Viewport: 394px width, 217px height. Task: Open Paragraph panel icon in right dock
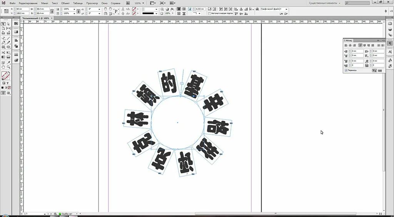click(x=390, y=43)
